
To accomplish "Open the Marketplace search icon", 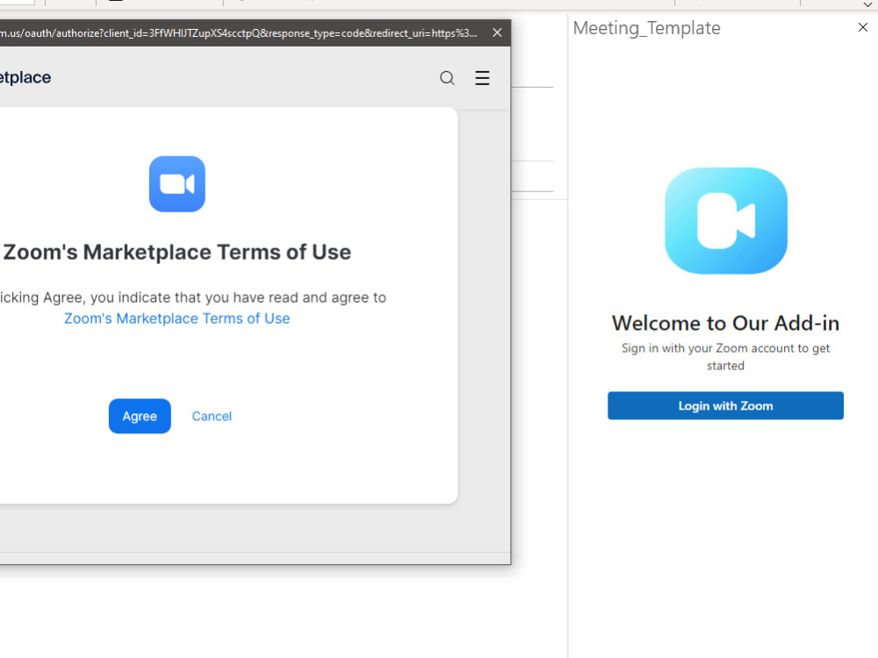I will pyautogui.click(x=447, y=78).
